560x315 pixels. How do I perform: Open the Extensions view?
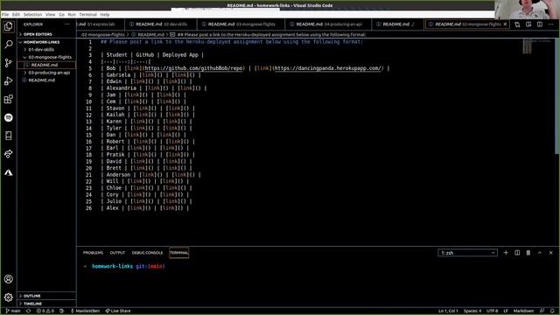[9, 99]
